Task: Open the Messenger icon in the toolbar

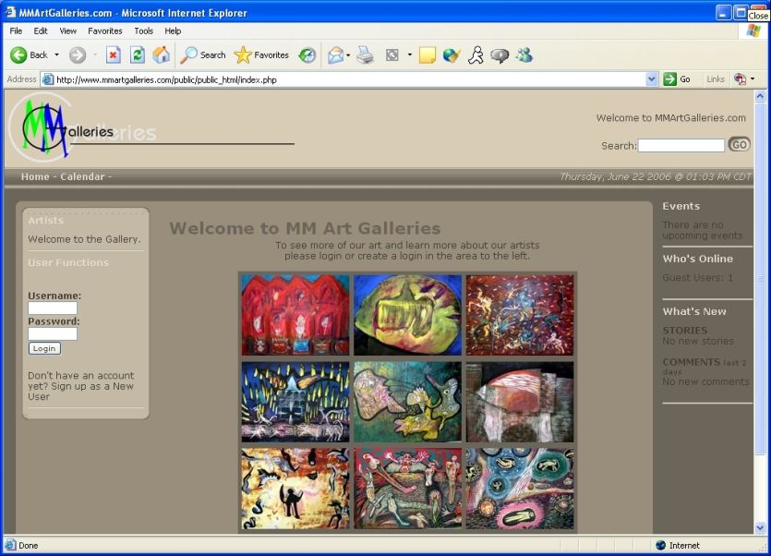Action: 524,55
